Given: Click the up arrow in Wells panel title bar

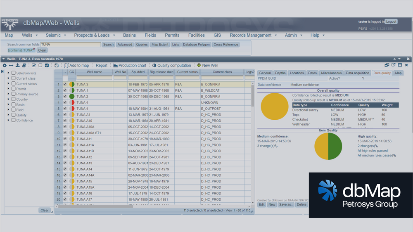Looking at the screenshot, I should pos(394,59).
